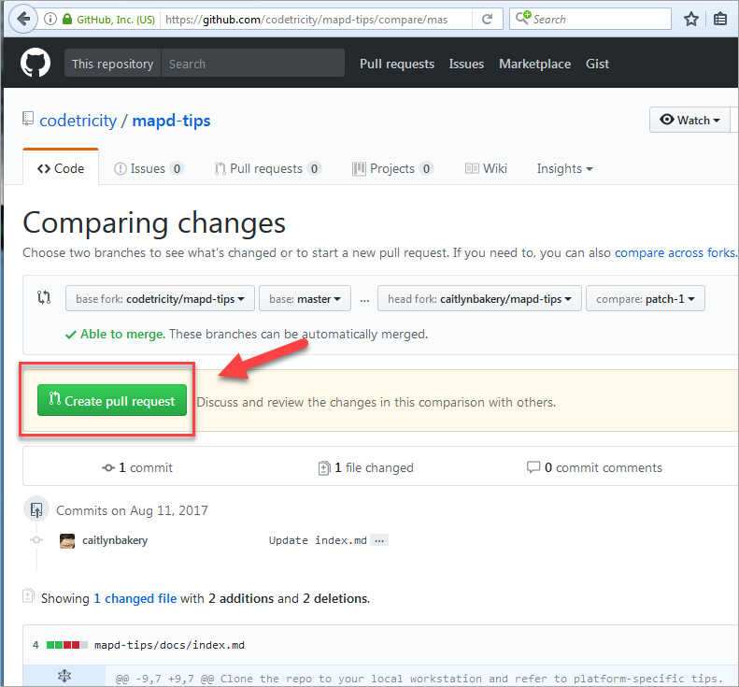The width and height of the screenshot is (739, 687).
Task: Open the base: master branch dropdown
Action: [305, 298]
